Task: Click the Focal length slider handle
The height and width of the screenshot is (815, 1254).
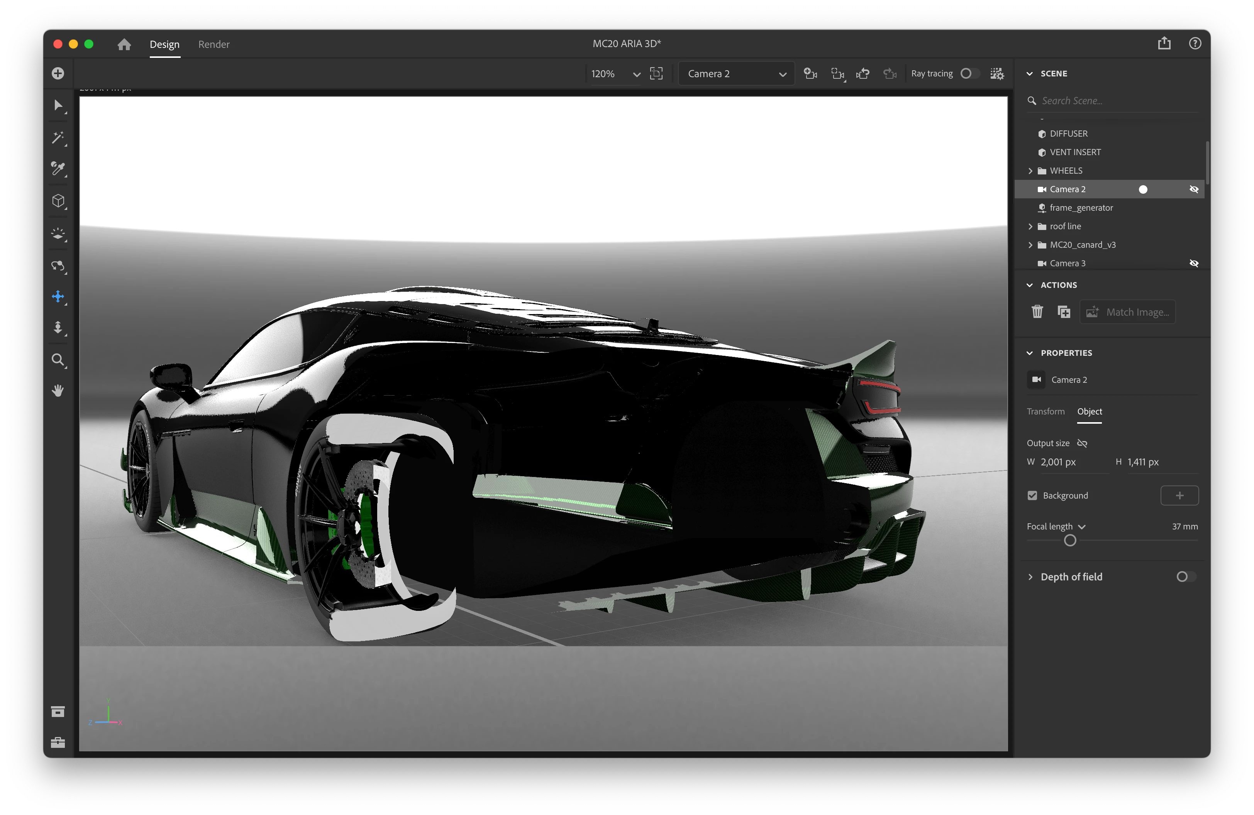Action: point(1069,541)
